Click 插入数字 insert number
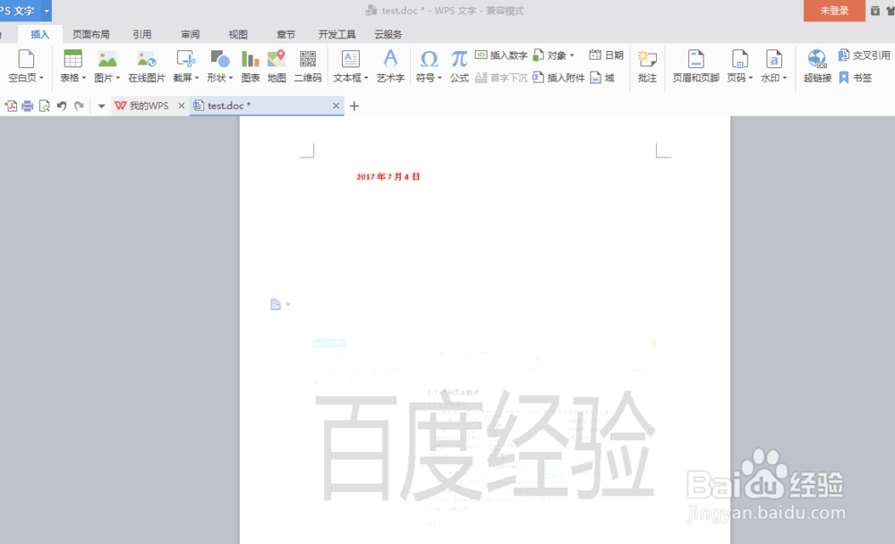 (501, 55)
